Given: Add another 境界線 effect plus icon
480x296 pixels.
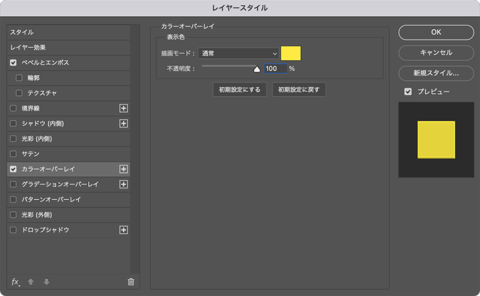Looking at the screenshot, I should 123,108.
